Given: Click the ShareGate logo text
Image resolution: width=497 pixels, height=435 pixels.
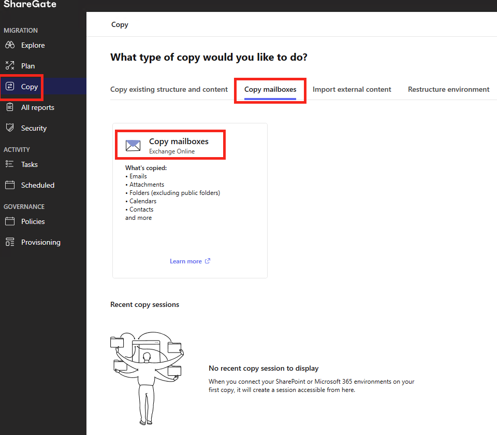Looking at the screenshot, I should 30,4.
